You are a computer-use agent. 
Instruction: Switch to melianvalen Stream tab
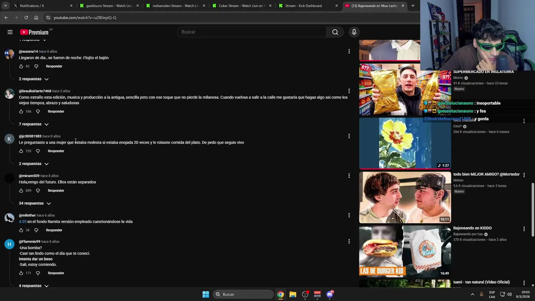176,6
